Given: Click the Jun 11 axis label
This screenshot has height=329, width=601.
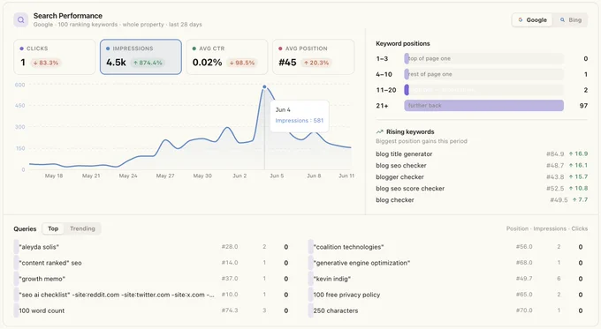Looking at the screenshot, I should point(346,176).
